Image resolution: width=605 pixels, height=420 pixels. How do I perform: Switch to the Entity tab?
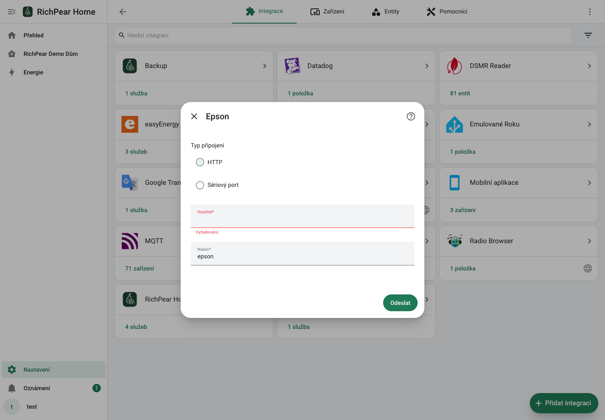coord(385,11)
